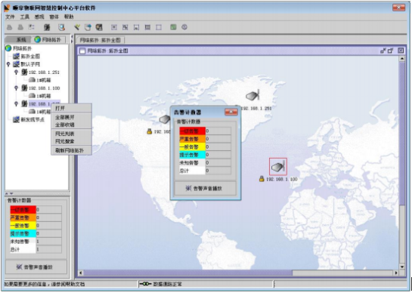Click the round help icon in toolbar

coord(184,27)
